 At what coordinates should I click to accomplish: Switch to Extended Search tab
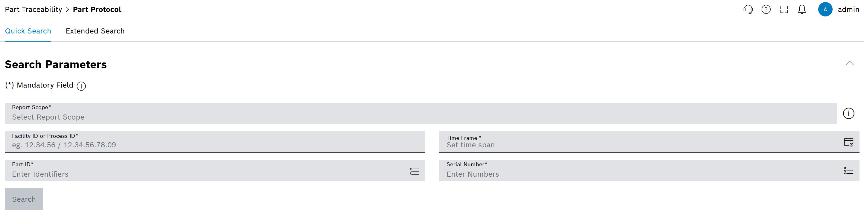tap(95, 31)
